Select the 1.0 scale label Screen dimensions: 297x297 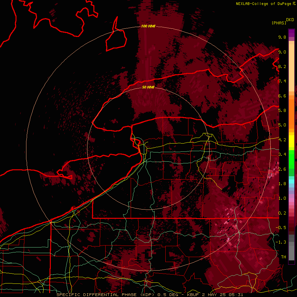point(282,198)
